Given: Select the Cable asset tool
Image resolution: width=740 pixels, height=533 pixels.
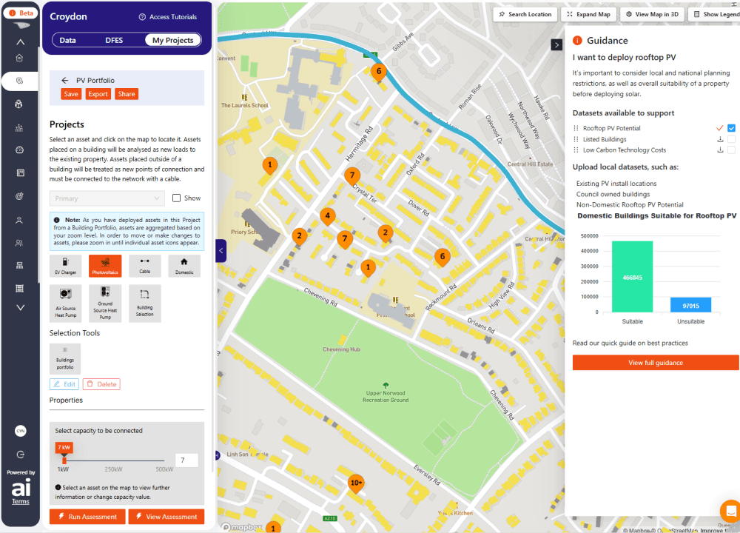Looking at the screenshot, I should (144, 266).
